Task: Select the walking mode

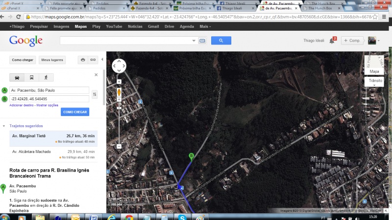Action: pyautogui.click(x=46, y=78)
